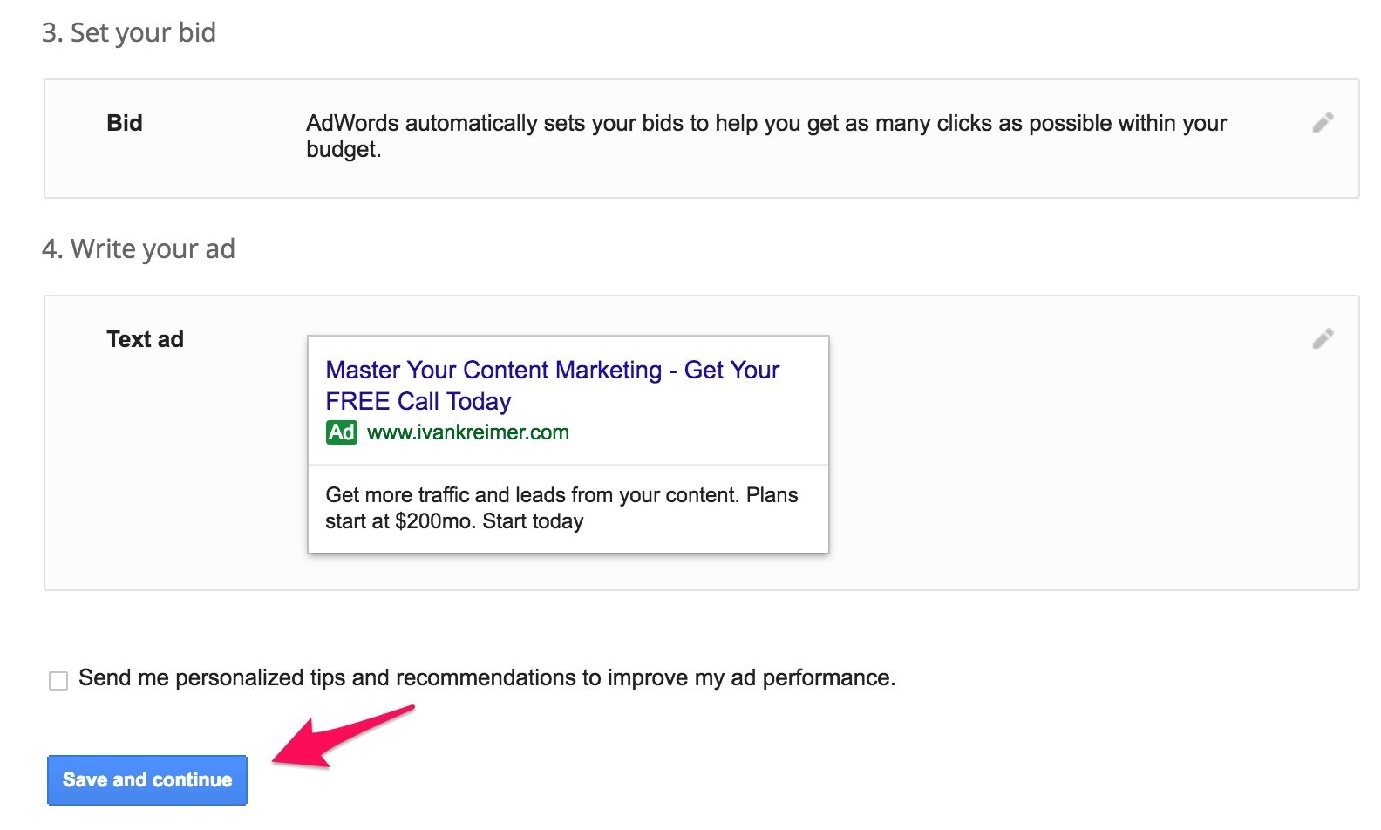Click the '3. Set your bid' heading
Image resolution: width=1381 pixels, height=830 pixels.
click(129, 33)
